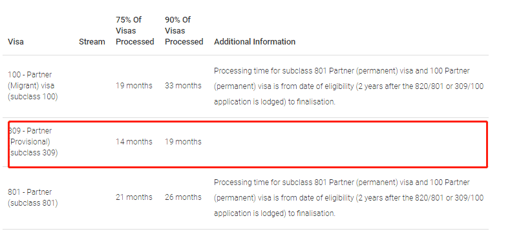
Task: Select the 801 - Partner (subclass 801) cell
Action: (33, 197)
